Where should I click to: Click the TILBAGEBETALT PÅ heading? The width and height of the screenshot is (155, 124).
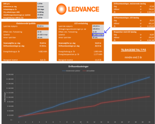click(x=133, y=50)
